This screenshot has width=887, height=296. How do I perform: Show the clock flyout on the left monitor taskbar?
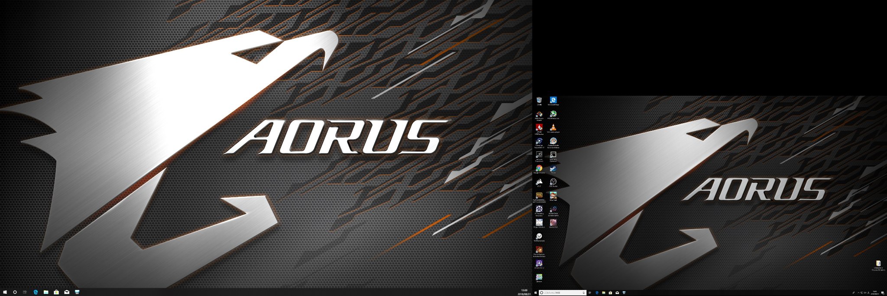524,292
